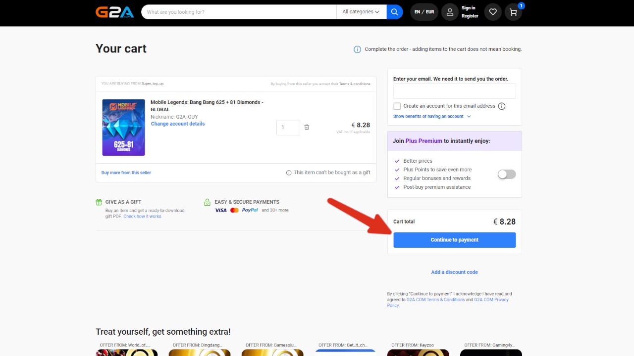Click Sign in in header
The image size is (634, 356).
pyautogui.click(x=468, y=8)
